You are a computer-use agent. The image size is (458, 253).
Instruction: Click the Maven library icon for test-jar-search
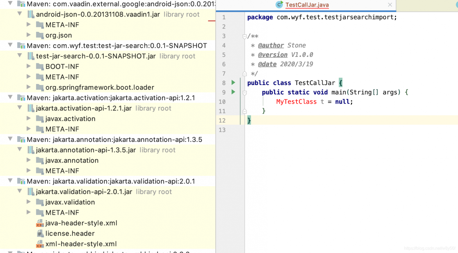[x=21, y=46]
